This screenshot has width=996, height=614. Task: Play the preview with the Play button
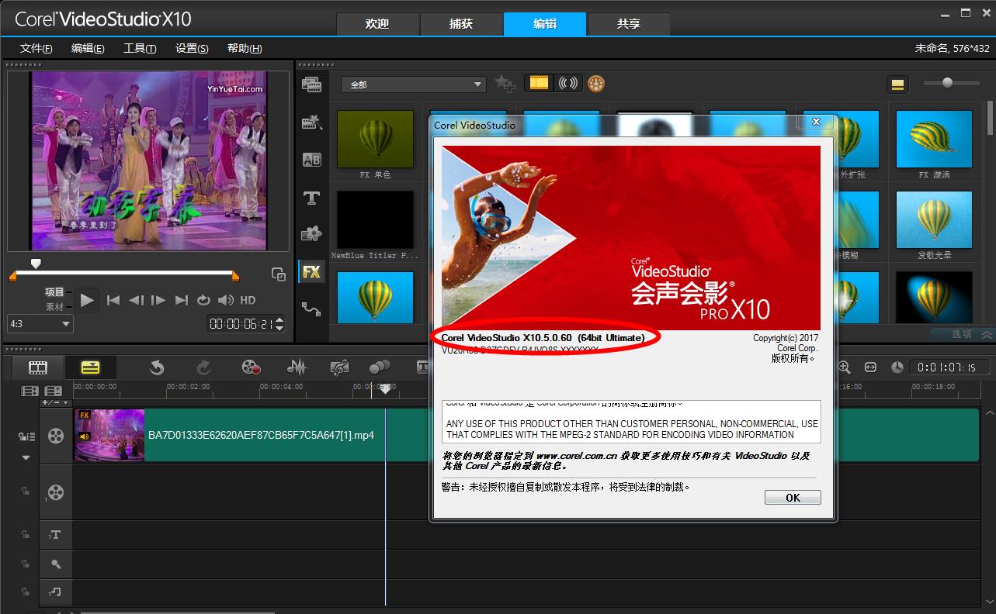click(87, 300)
